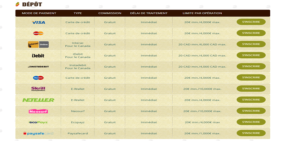This screenshot has width=282, height=141.
Task: Click S'INSCRIRE in the VISA row
Action: click(251, 22)
